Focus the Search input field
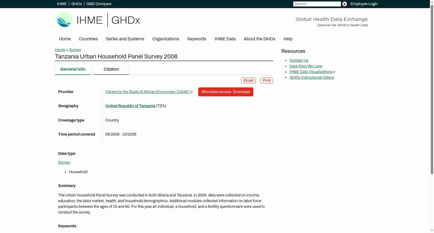The height and width of the screenshot is (233, 434). pyautogui.click(x=317, y=4)
